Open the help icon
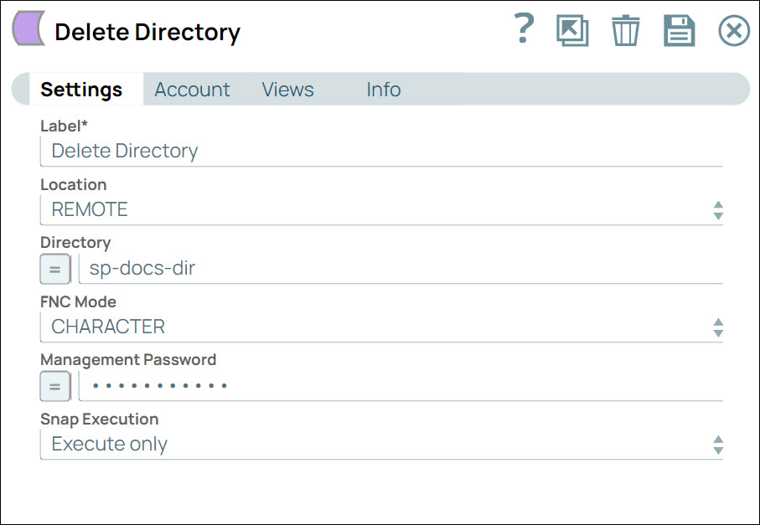760x525 pixels. [523, 30]
